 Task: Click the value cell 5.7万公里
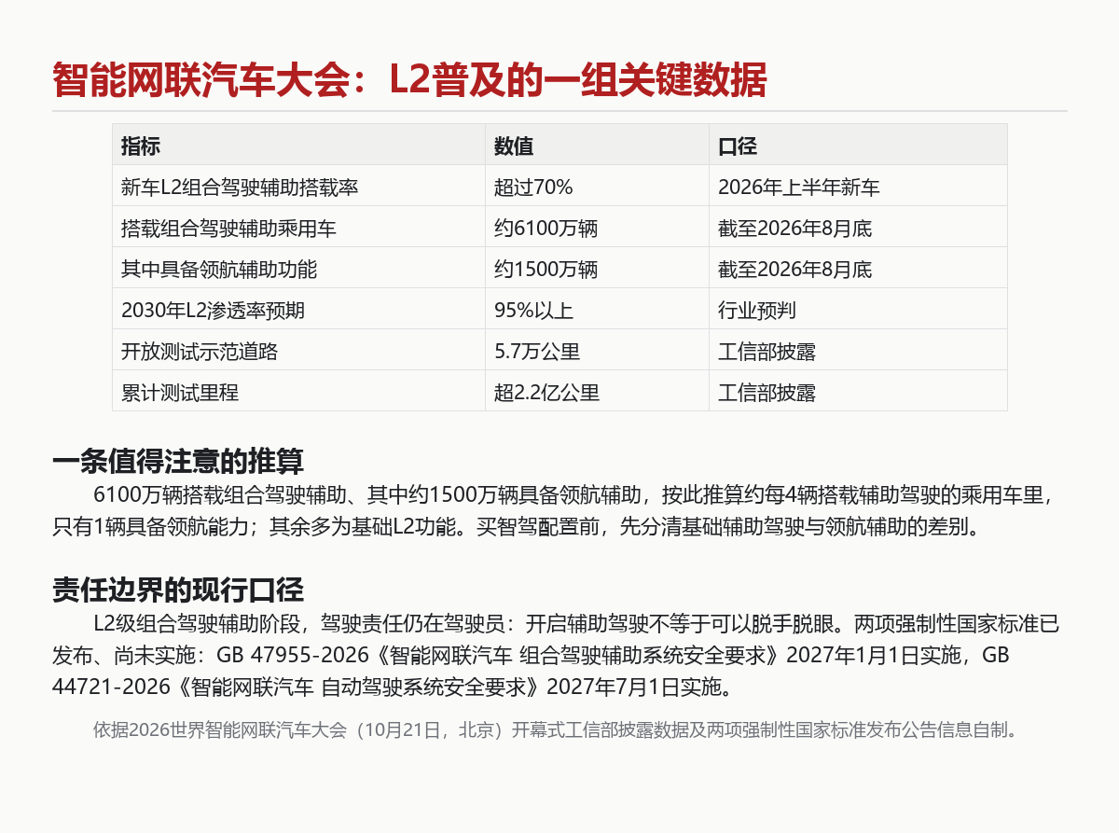[597, 350]
